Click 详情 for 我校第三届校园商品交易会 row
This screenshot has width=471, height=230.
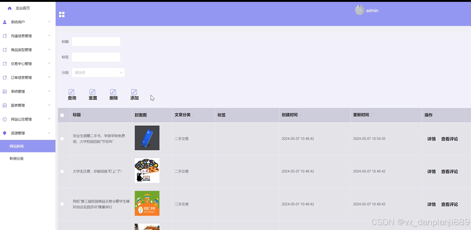[431, 204]
